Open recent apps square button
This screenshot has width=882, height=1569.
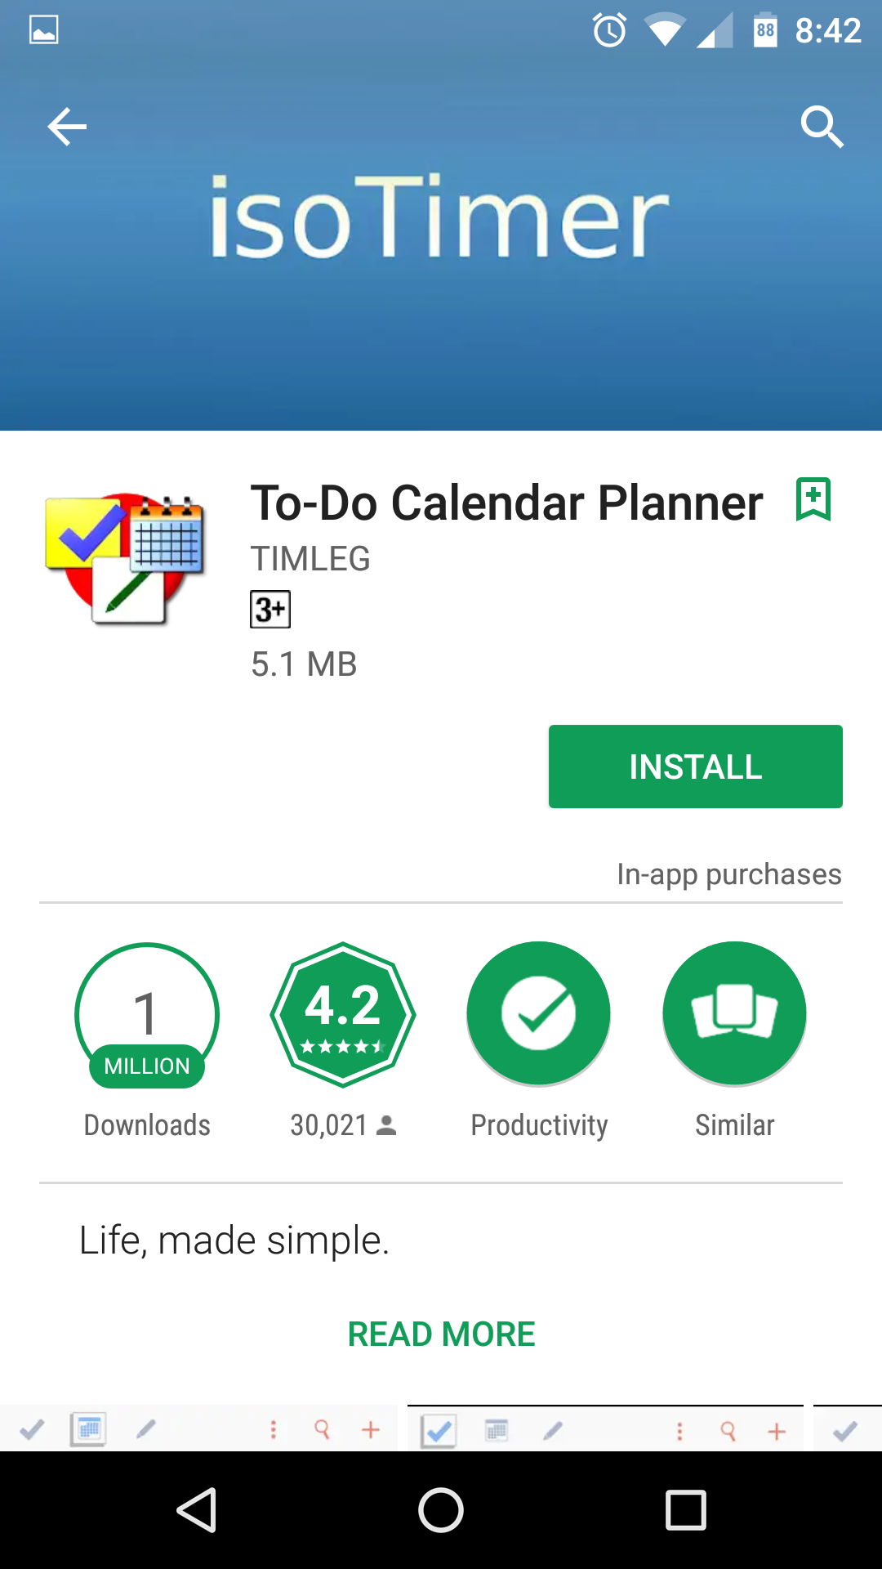point(686,1510)
